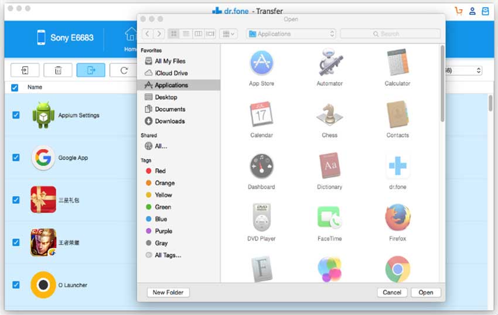Screen dimensions: 498x315
Task: Uncheck the checkbox beside the game hero app
Action: [16, 242]
